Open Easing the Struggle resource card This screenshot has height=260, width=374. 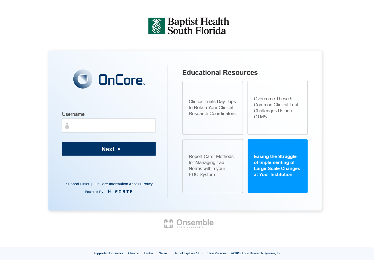[278, 166]
